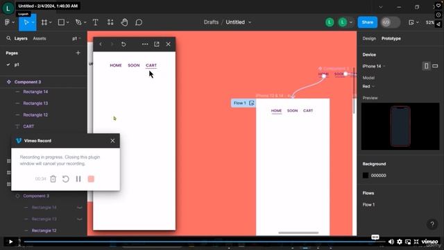Screen dimensions: 444x250
Task: Open zoom level percentage dropdown
Action: click(430, 22)
